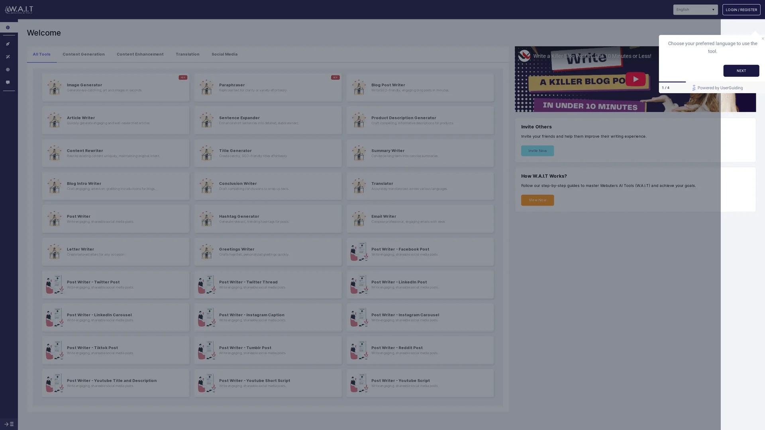
Task: Click the Letter Writer card icon
Action: pyautogui.click(x=54, y=252)
